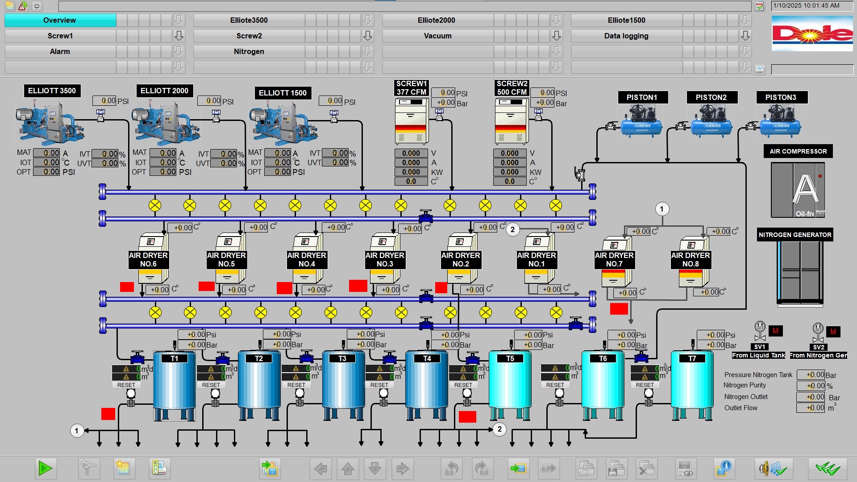Open the Elliote3500 screen tab
This screenshot has height=482, width=857.
[x=249, y=20]
